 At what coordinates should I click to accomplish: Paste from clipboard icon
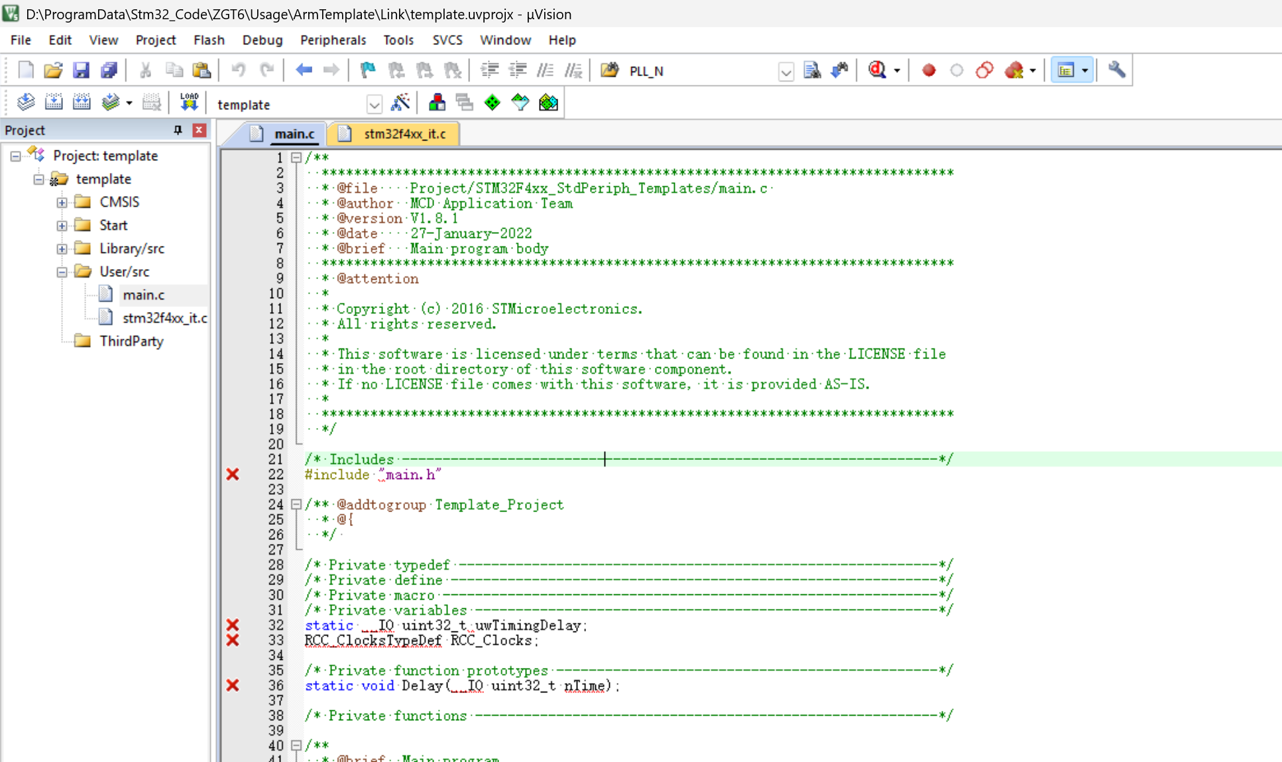tap(202, 70)
